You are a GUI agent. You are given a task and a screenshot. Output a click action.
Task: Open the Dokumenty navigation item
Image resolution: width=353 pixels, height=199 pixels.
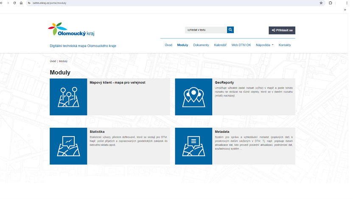(x=201, y=45)
